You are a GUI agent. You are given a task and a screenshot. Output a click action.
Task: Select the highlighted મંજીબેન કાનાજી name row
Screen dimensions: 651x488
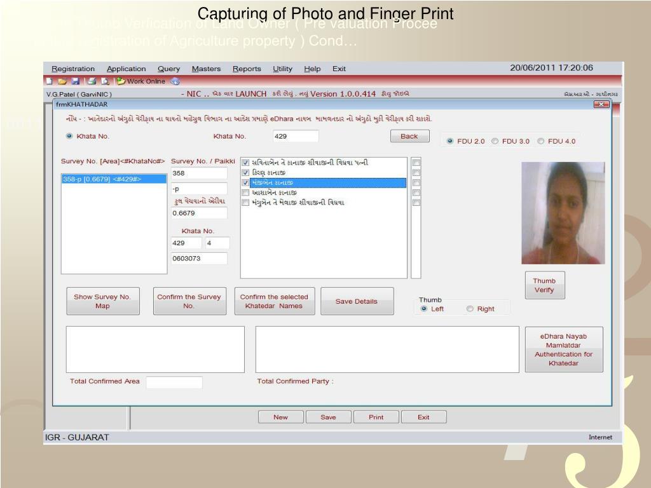[x=327, y=182]
